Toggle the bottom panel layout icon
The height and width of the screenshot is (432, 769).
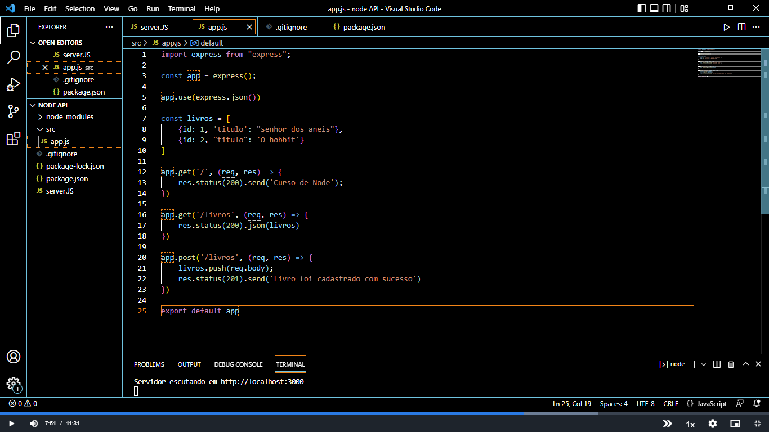tap(654, 8)
